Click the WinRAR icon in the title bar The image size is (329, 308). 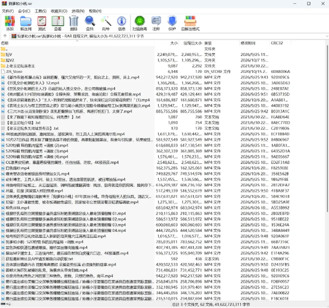point(4,3)
